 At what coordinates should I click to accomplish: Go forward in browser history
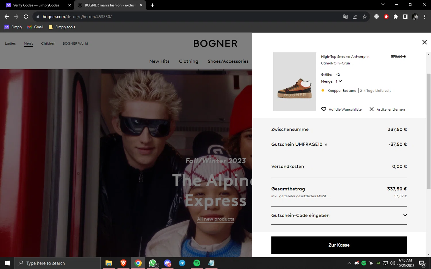16,17
